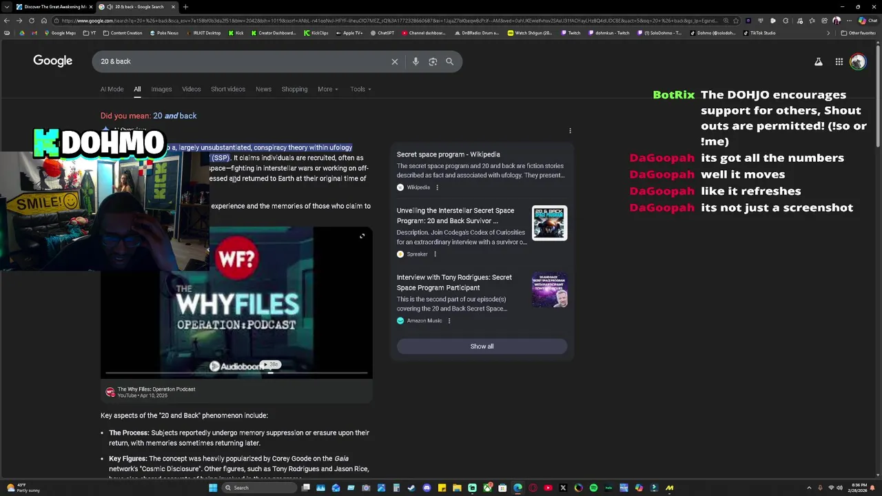Select the Videos search tab

pyautogui.click(x=192, y=89)
